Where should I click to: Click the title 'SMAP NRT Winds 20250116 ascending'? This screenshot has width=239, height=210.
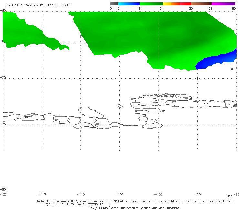click(39, 5)
